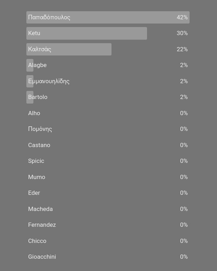Screen dimensions: 217x271
Task: Click the 2% label beside Bartolo
Action: (x=184, y=97)
